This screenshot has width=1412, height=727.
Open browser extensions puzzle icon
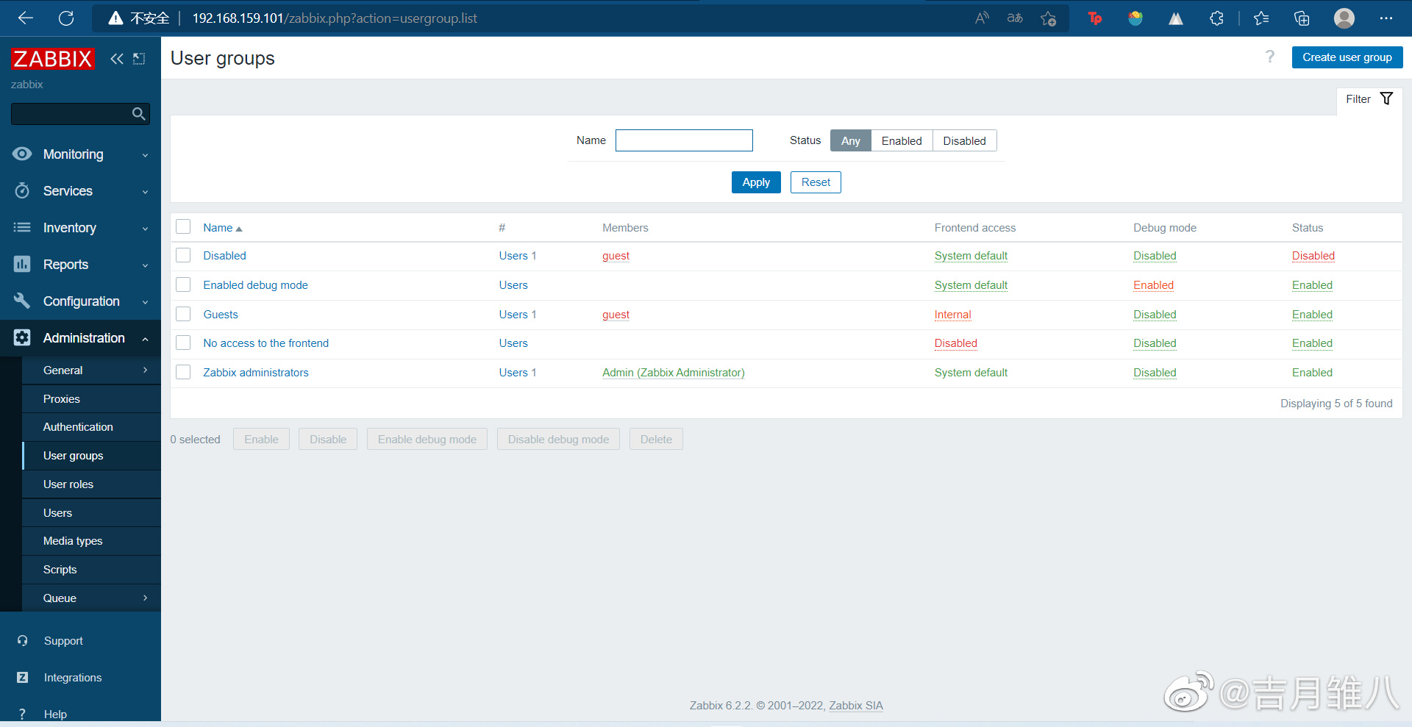(x=1216, y=18)
